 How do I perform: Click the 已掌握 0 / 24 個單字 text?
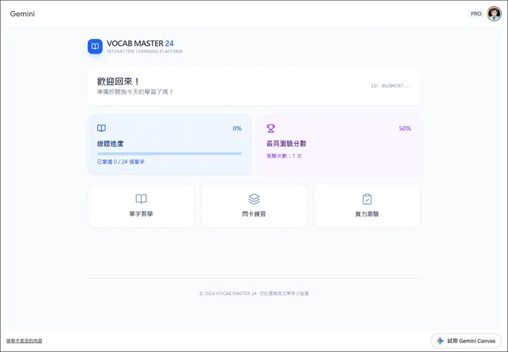pos(121,162)
